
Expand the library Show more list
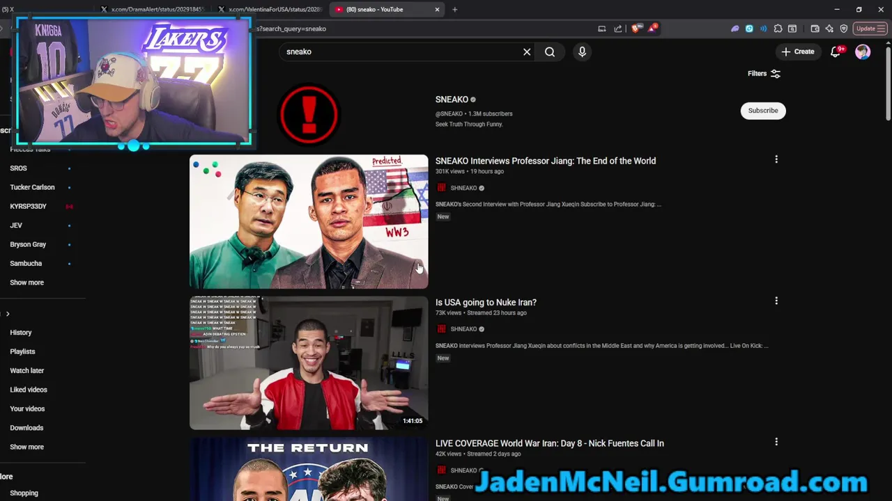(26, 447)
